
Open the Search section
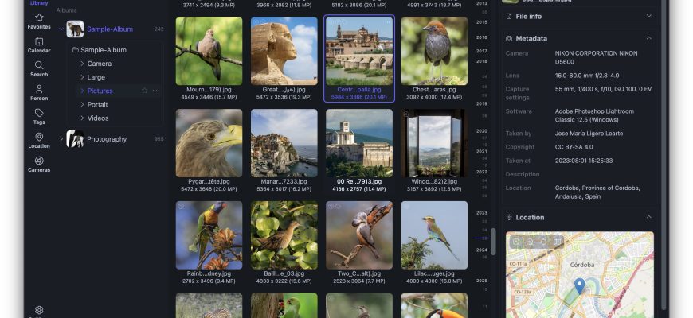point(39,69)
